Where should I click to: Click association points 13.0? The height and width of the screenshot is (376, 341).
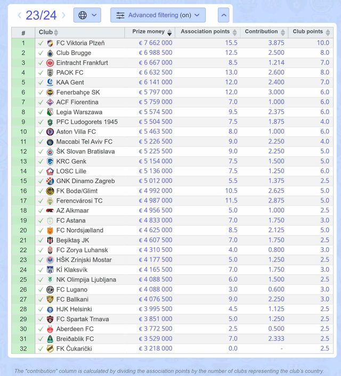[x=231, y=72]
